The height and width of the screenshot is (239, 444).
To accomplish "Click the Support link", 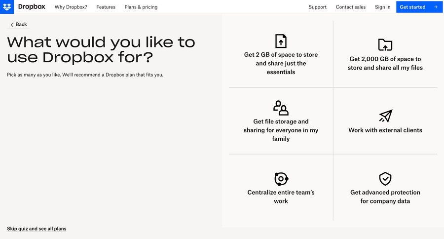I will click(317, 7).
